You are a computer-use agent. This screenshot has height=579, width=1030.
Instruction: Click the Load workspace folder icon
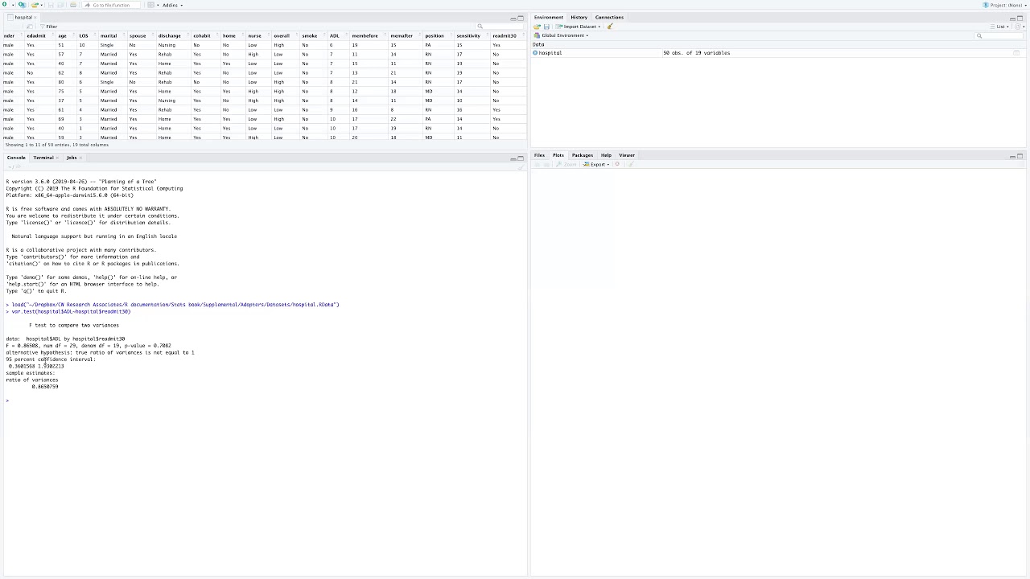coord(537,27)
